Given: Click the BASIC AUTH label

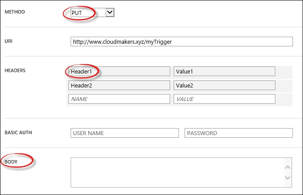Looking at the screenshot, I should coord(18,132).
